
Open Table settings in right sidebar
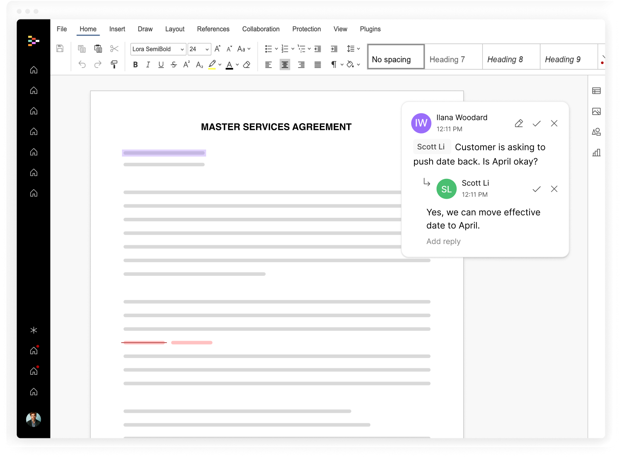tap(596, 91)
